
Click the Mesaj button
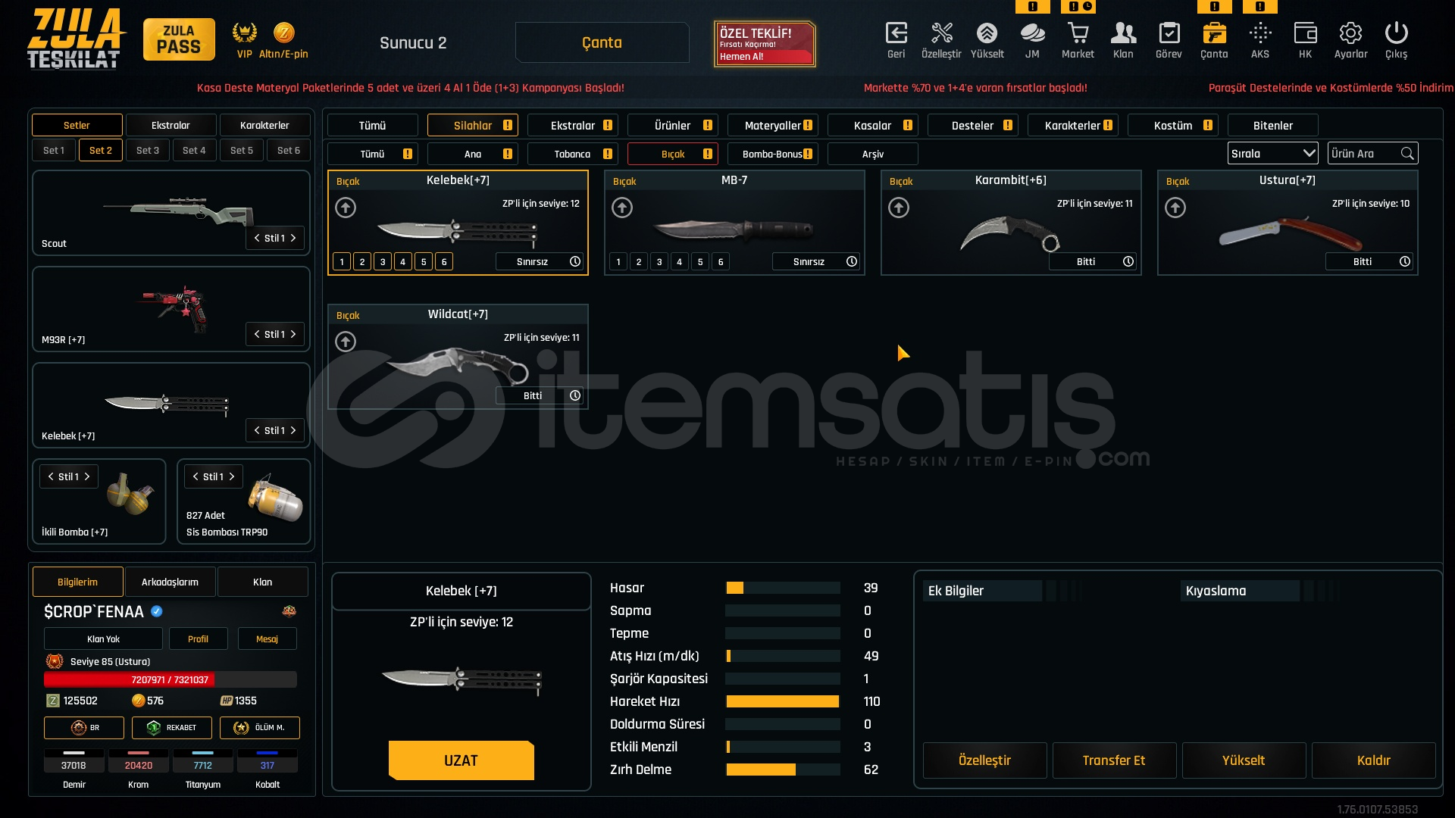[267, 639]
